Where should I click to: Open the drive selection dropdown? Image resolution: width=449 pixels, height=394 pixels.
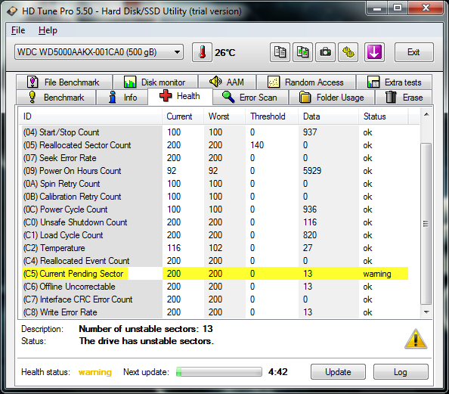pos(99,52)
